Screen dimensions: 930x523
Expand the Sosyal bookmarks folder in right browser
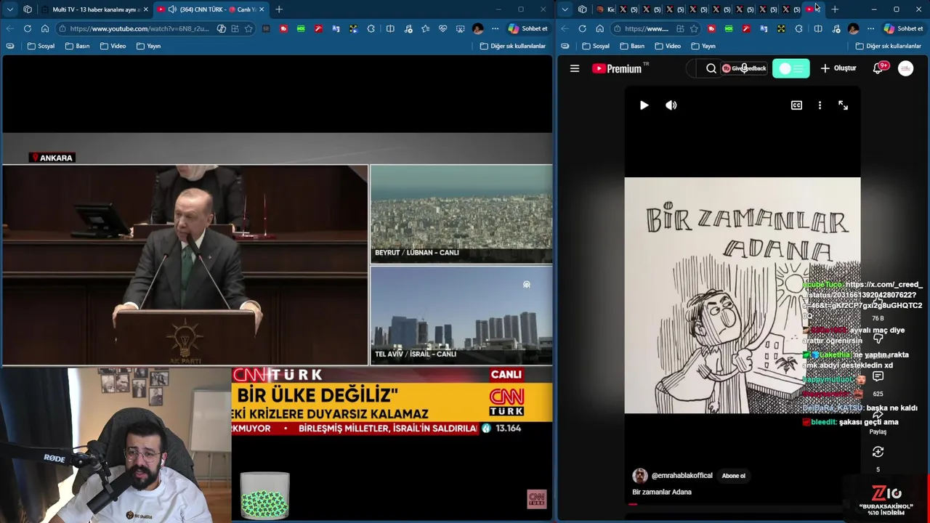coord(595,46)
